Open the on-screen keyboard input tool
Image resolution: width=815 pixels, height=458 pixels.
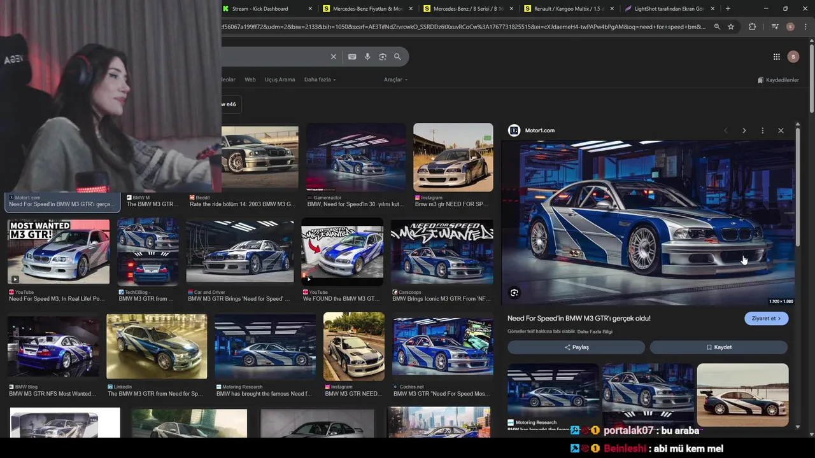tap(352, 57)
